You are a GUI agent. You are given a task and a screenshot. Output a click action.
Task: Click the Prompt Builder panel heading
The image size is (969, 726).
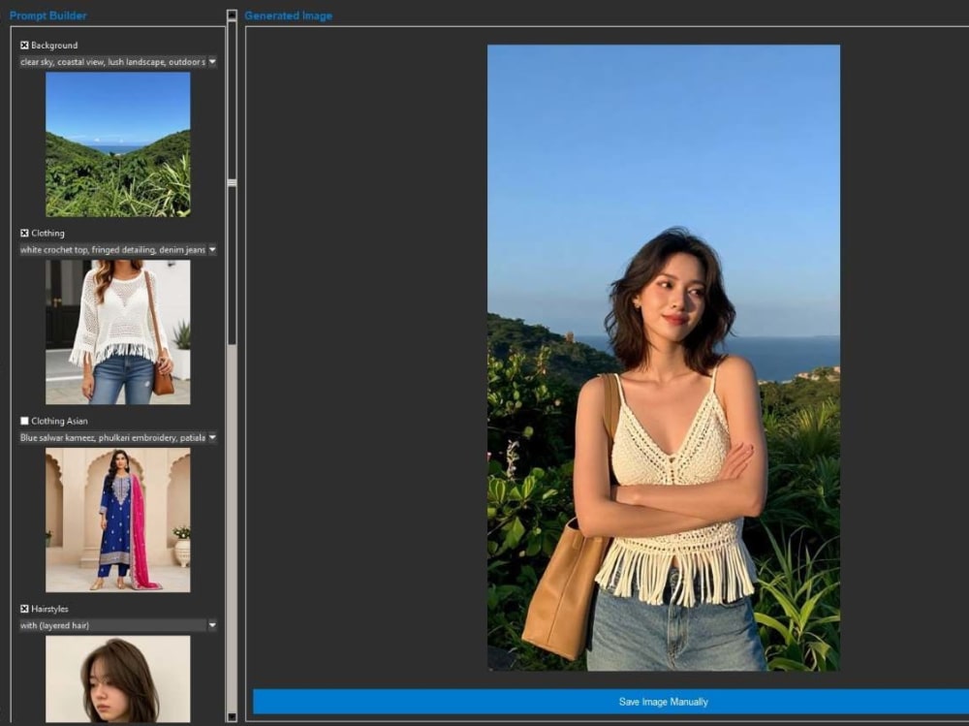48,16
